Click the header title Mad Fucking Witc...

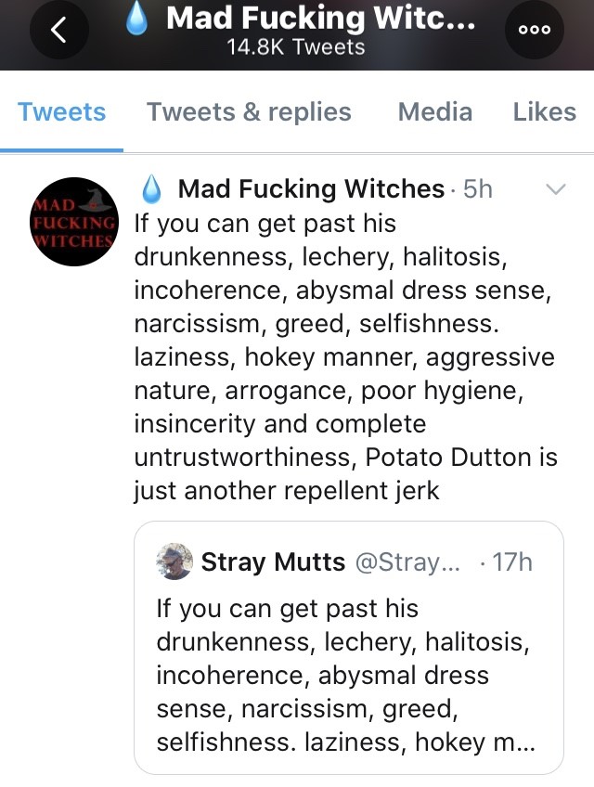[x=320, y=18]
